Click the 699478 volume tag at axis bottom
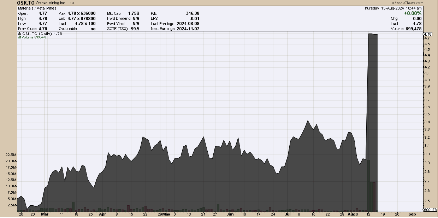The height and width of the screenshot is (218, 438). pyautogui.click(x=430, y=210)
